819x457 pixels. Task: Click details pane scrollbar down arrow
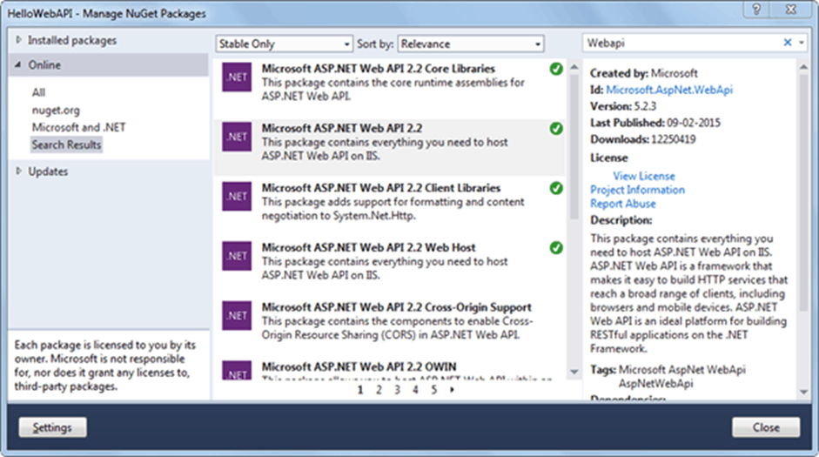tap(804, 392)
